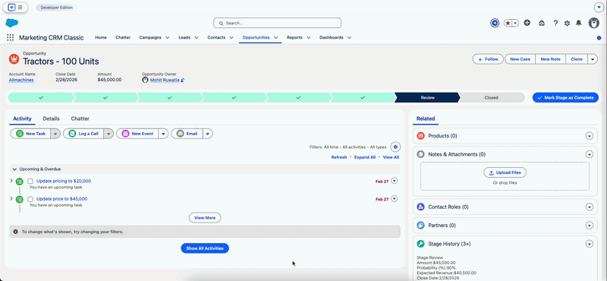Viewport: 607px width, 281px height.
Task: Open the Salesforce Help question mark
Action: tap(555, 24)
